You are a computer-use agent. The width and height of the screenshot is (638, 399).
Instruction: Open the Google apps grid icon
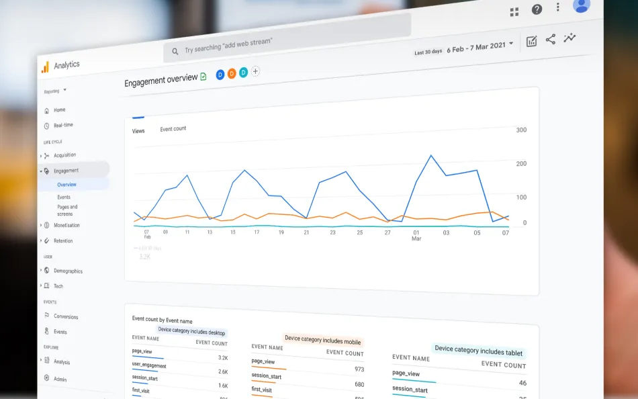click(514, 11)
